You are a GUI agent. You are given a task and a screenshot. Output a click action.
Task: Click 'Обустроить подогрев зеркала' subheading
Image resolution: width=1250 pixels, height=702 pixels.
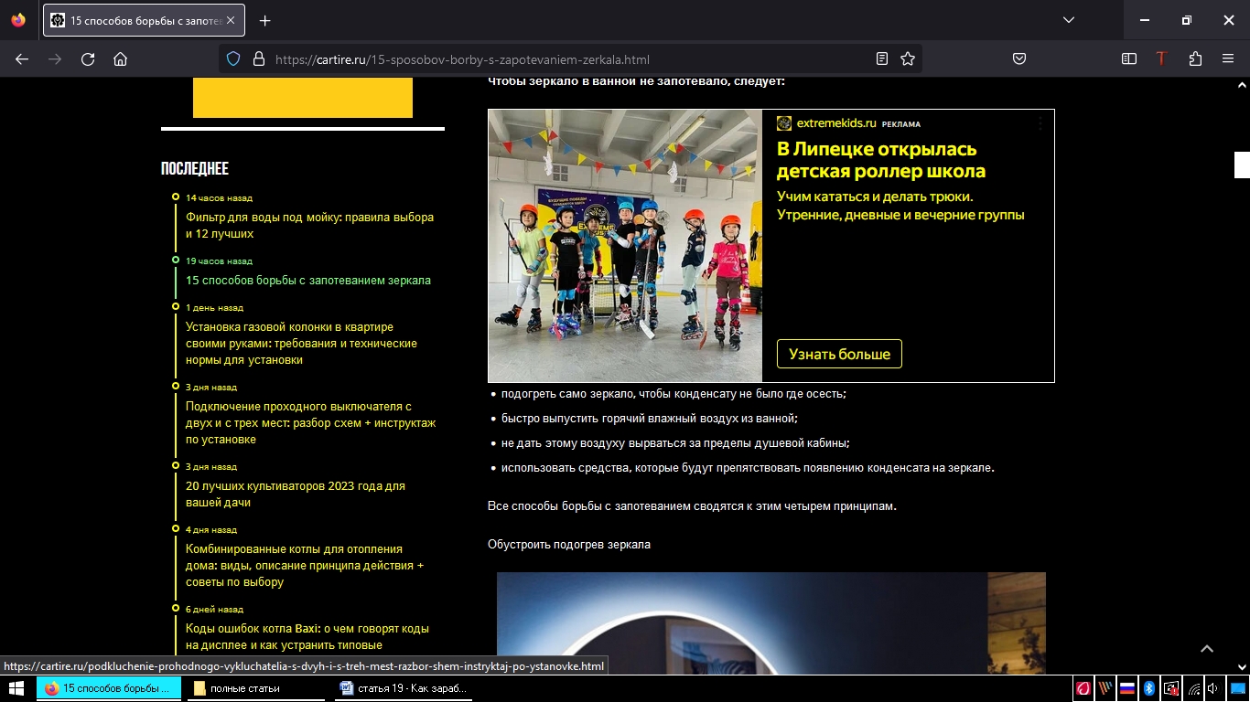569,545
